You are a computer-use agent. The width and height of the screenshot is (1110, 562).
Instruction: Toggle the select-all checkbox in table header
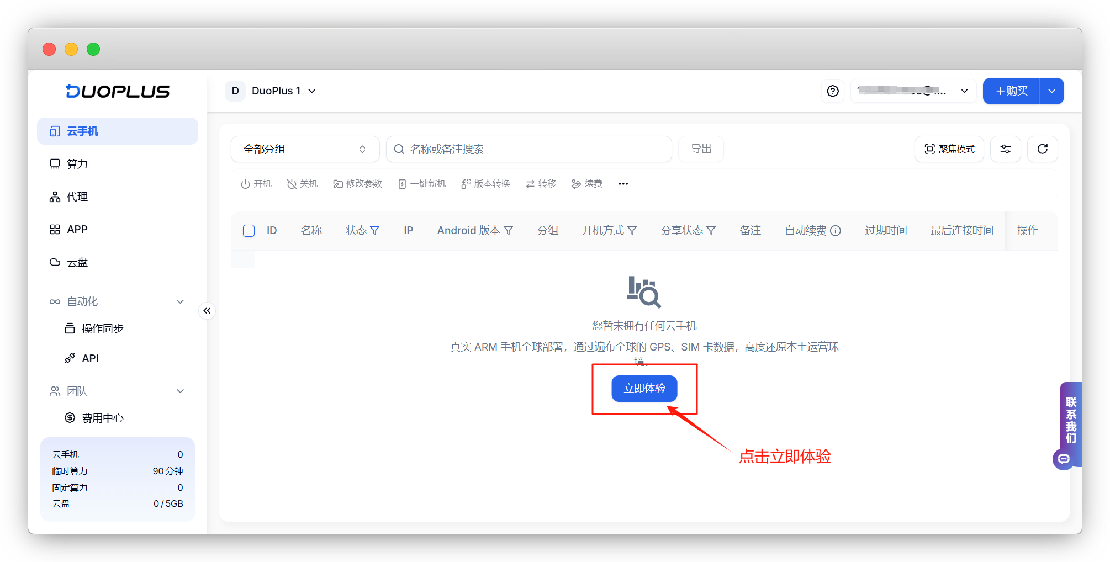[249, 230]
